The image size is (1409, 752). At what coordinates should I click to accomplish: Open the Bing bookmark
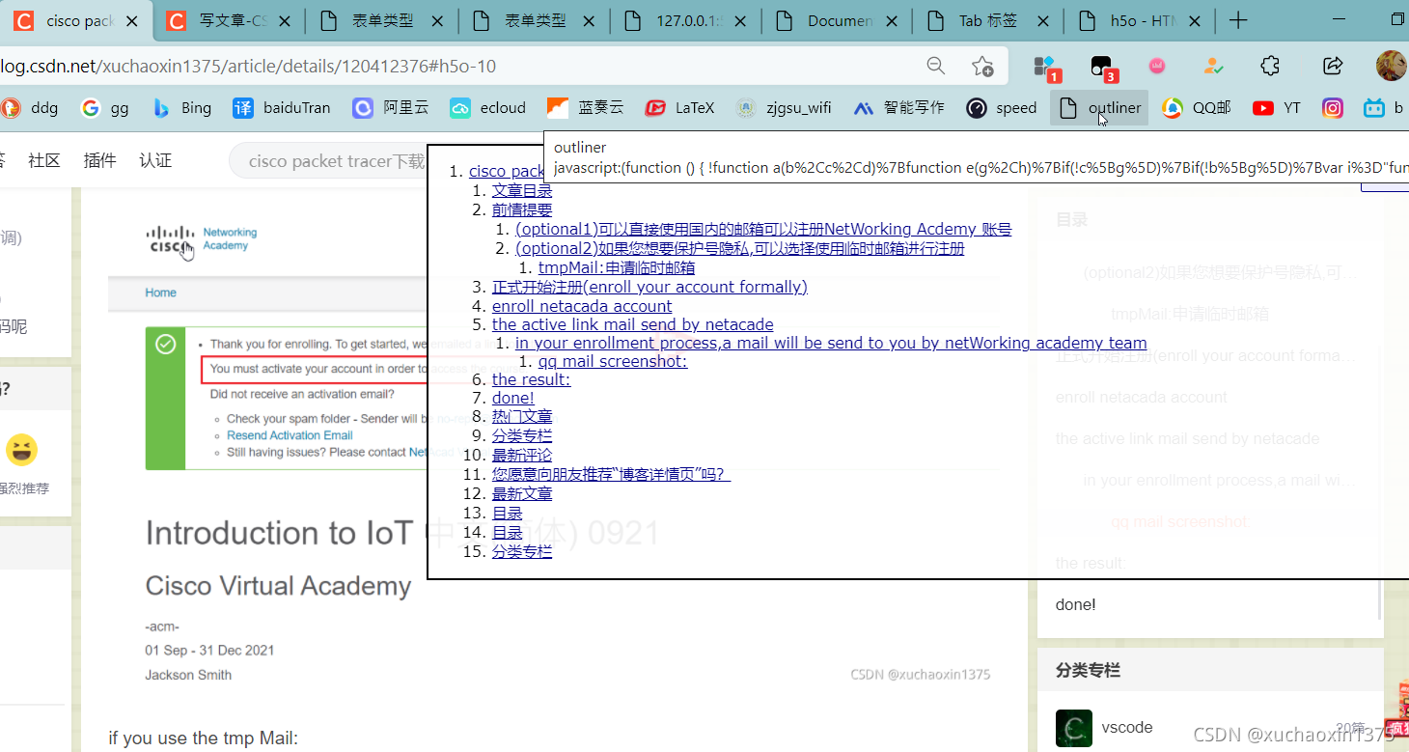[x=182, y=108]
